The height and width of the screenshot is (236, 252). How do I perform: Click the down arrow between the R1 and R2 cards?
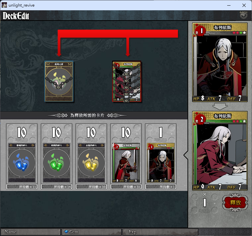pyautogui.click(x=220, y=106)
